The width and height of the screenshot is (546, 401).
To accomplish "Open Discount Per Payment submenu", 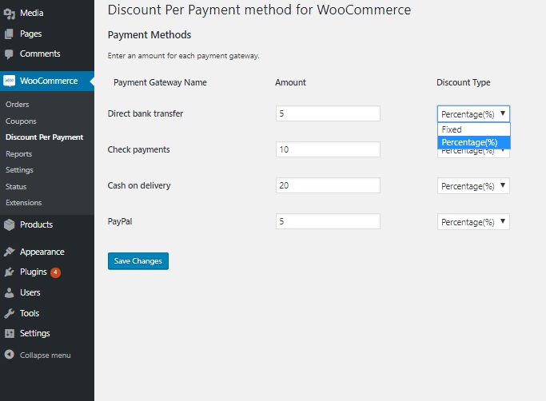I will (x=44, y=137).
